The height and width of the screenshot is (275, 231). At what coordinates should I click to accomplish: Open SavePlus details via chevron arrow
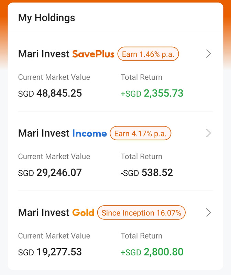coord(208,54)
